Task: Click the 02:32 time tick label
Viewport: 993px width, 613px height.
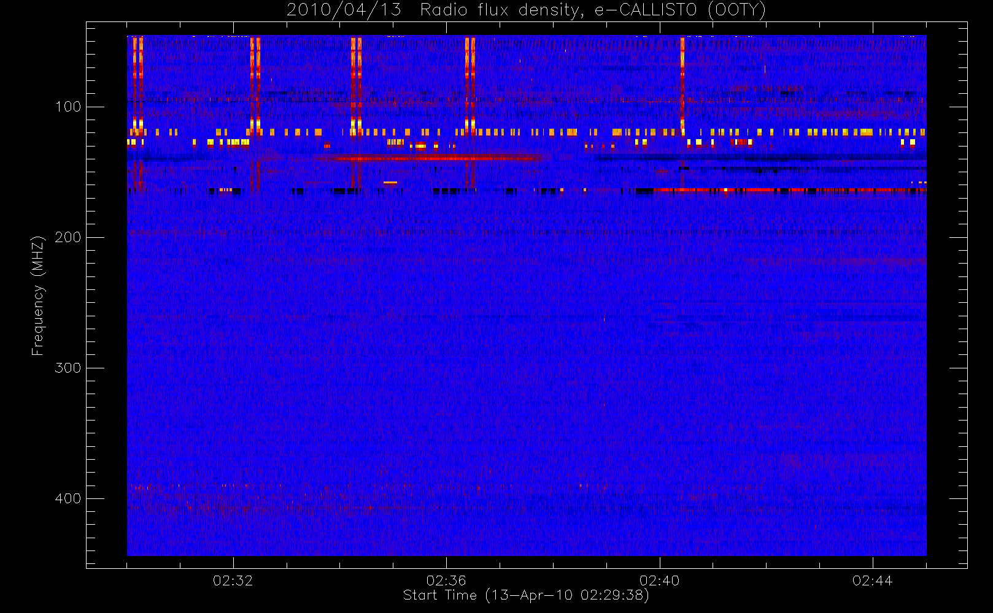Action: (x=233, y=581)
